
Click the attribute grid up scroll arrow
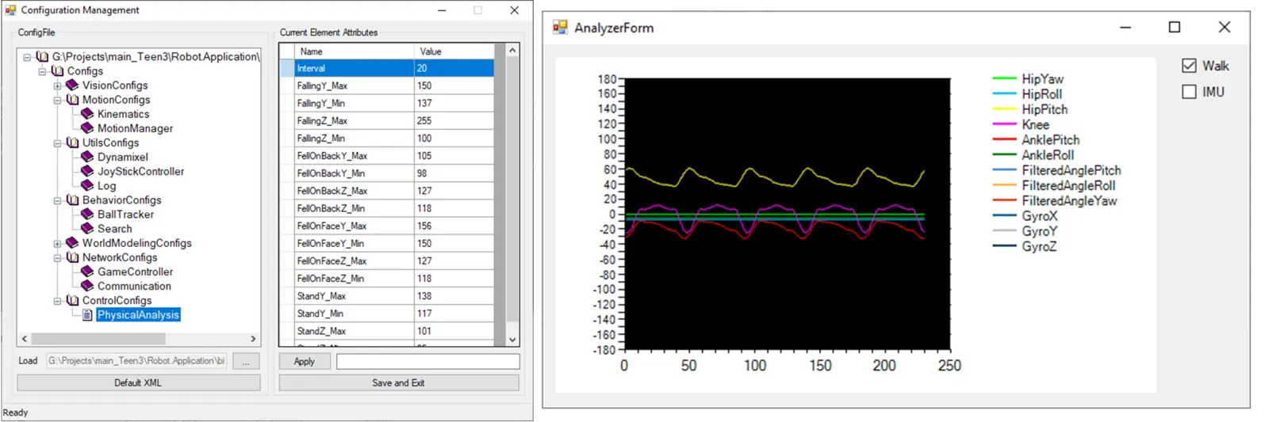(512, 50)
